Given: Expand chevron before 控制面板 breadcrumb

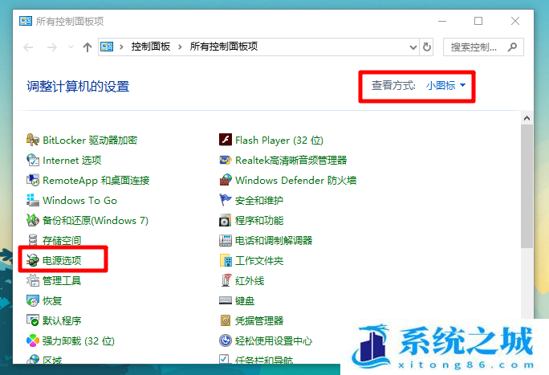Looking at the screenshot, I should click(x=121, y=47).
